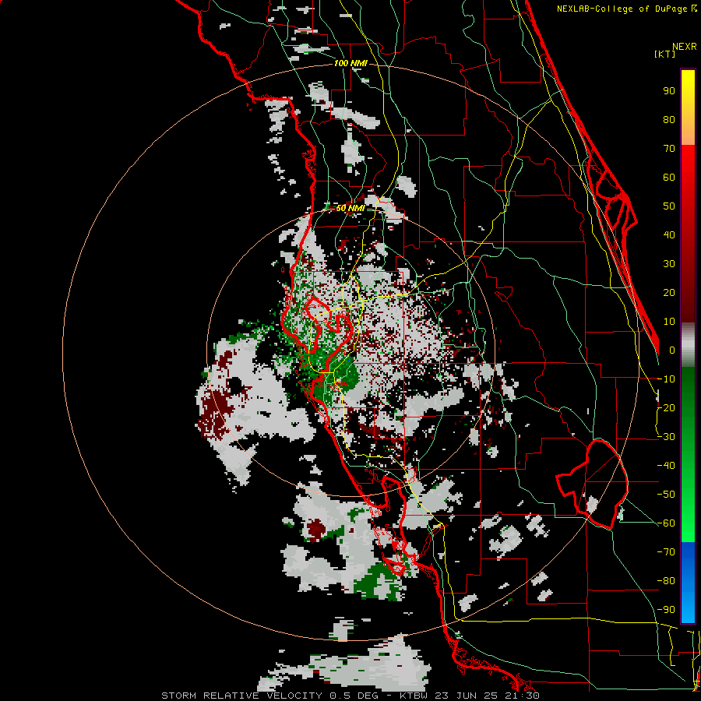Click the -40 value on the velocity scale

click(x=666, y=466)
